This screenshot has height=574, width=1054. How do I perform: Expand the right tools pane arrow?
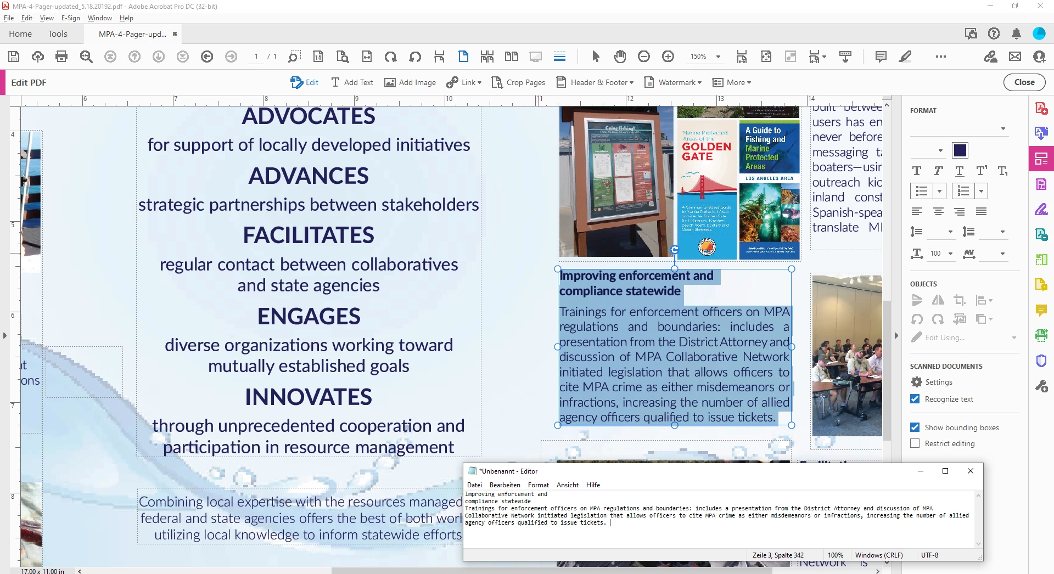tap(896, 335)
